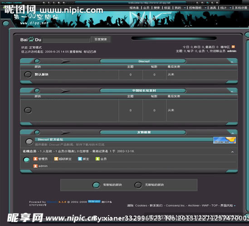This screenshot has height=226, width=249.
Task: Click the green 会员 legend icon
Action: tap(98, 159)
